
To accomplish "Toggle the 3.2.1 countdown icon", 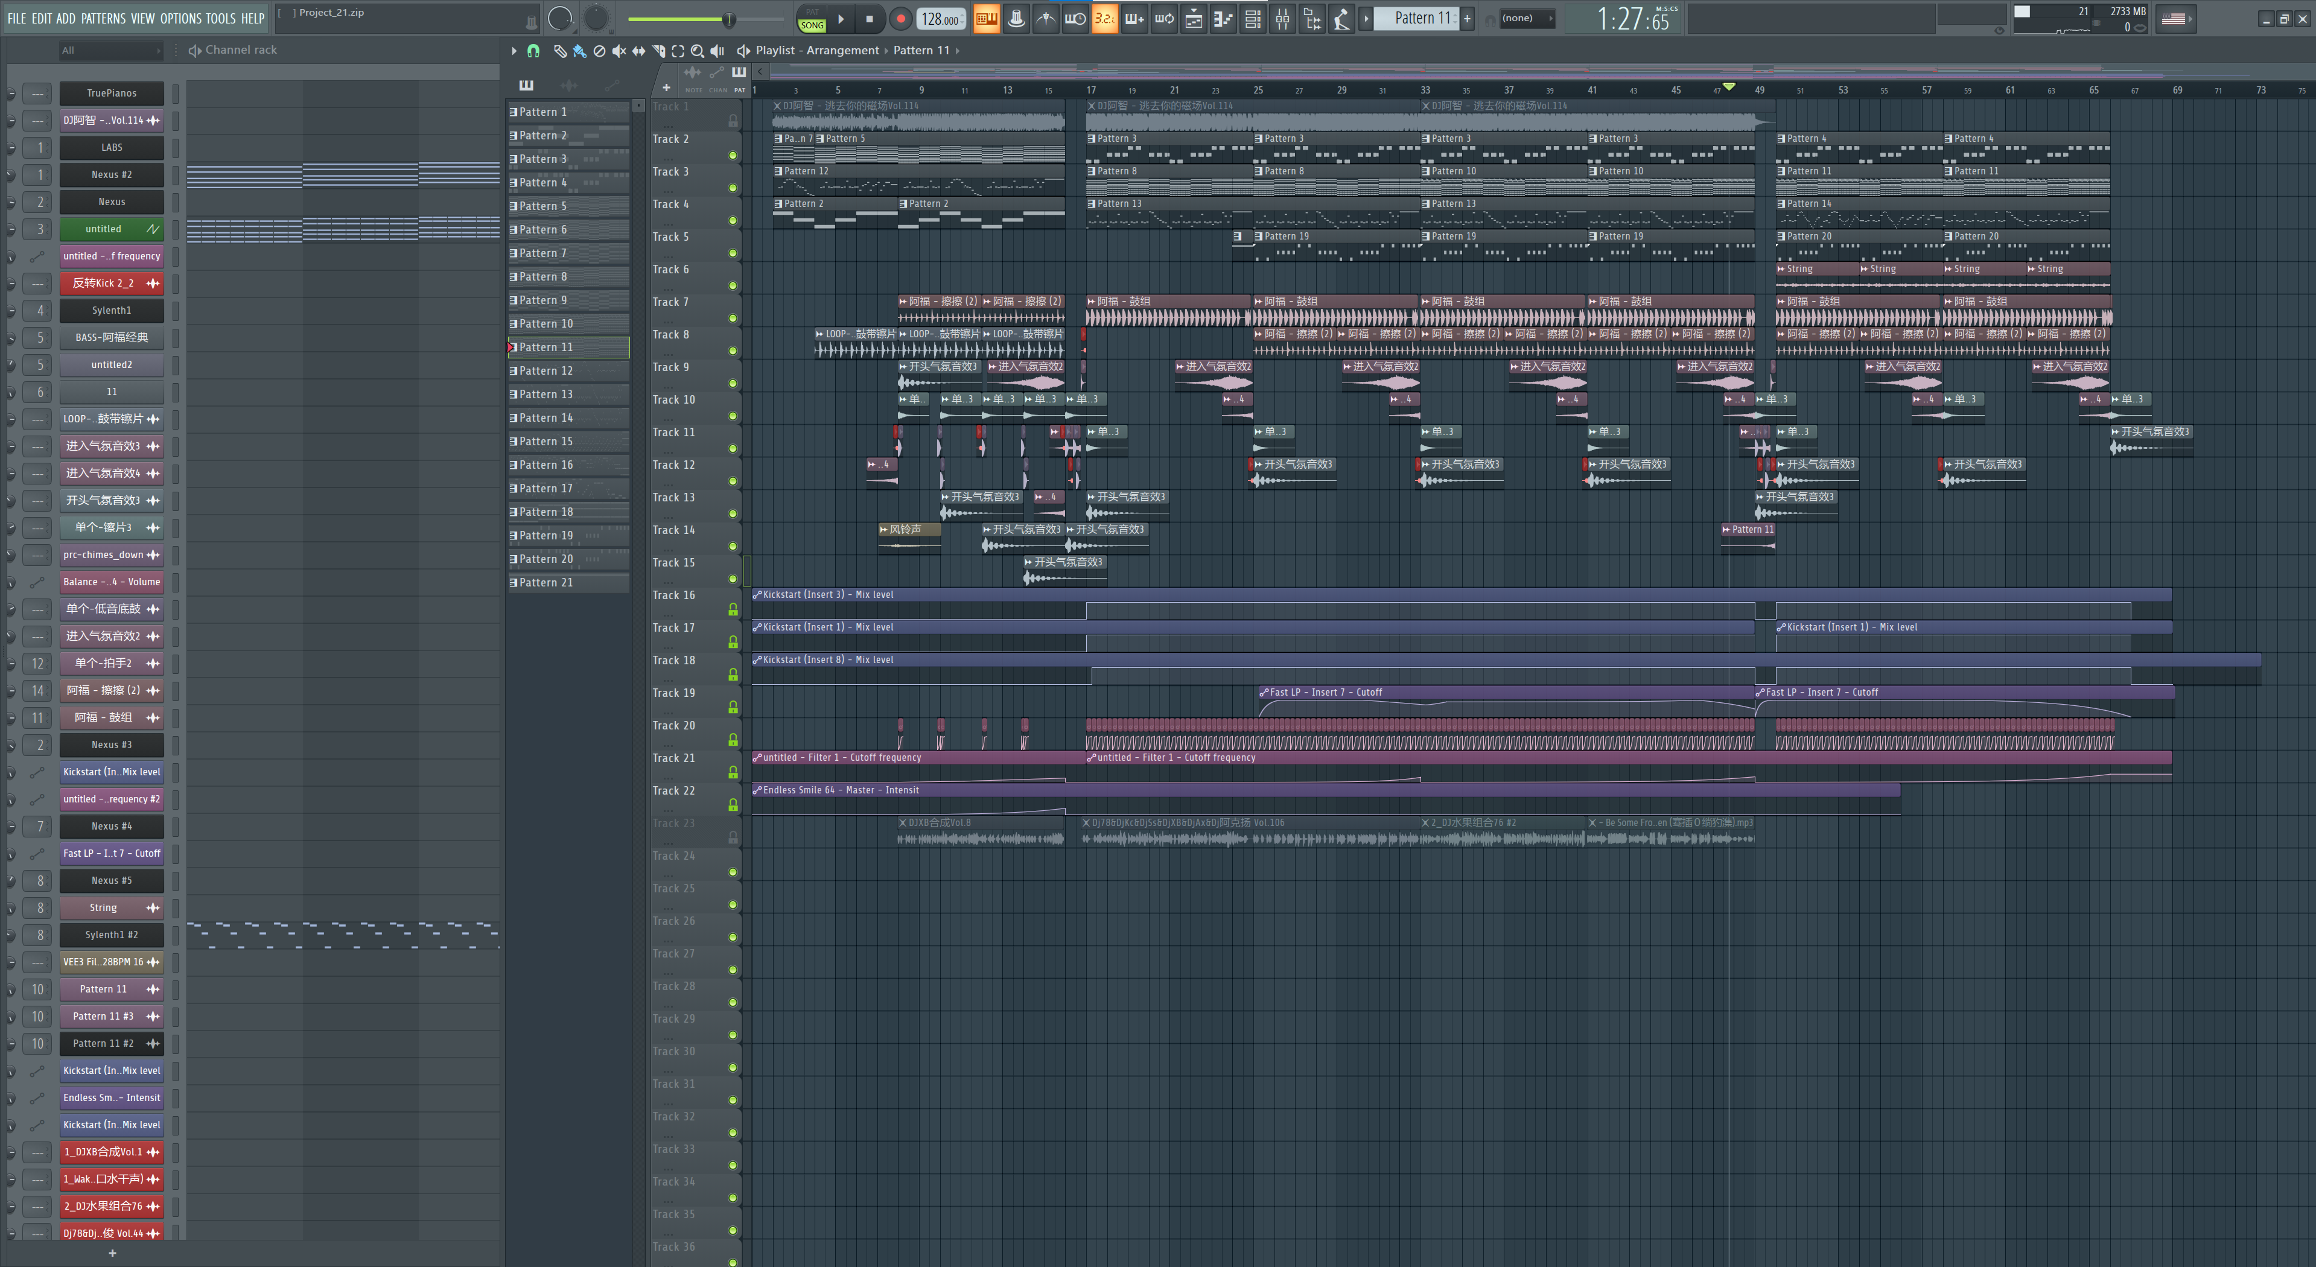I will [1105, 18].
